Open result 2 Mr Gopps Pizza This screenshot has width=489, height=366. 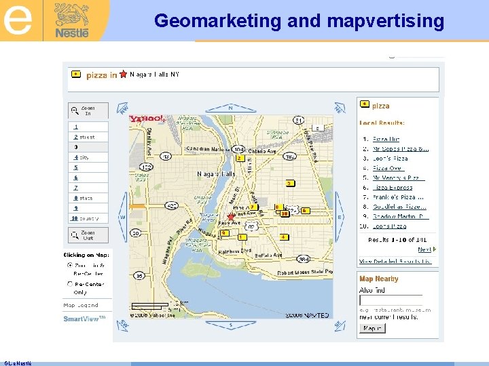coord(401,148)
